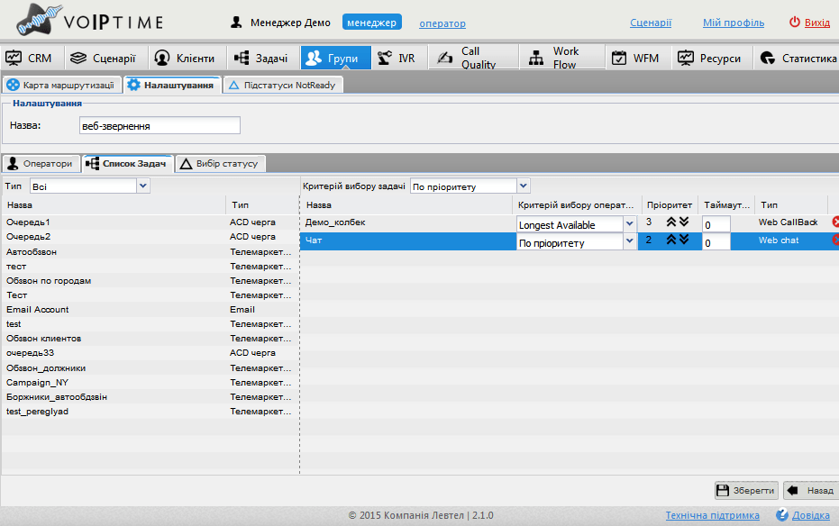Open operator criterion dropdown for Демо_колбек
This screenshot has width=839, height=526.
630,224
